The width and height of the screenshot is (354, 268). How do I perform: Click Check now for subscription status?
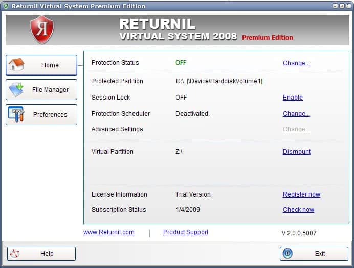[x=298, y=210]
